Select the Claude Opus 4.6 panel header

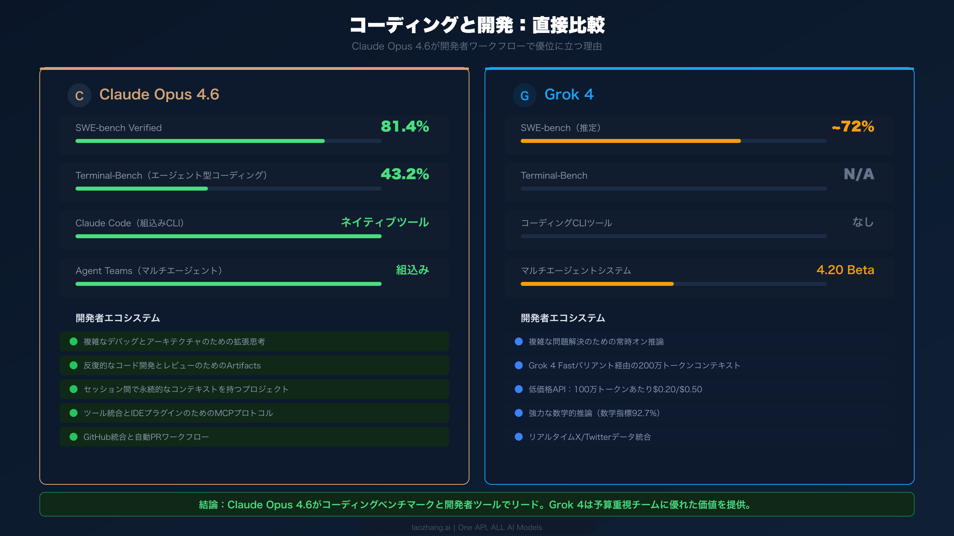160,94
